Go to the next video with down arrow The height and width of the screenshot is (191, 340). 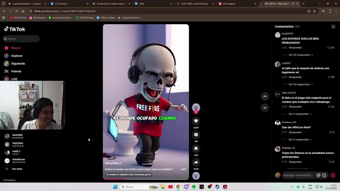coord(265,108)
